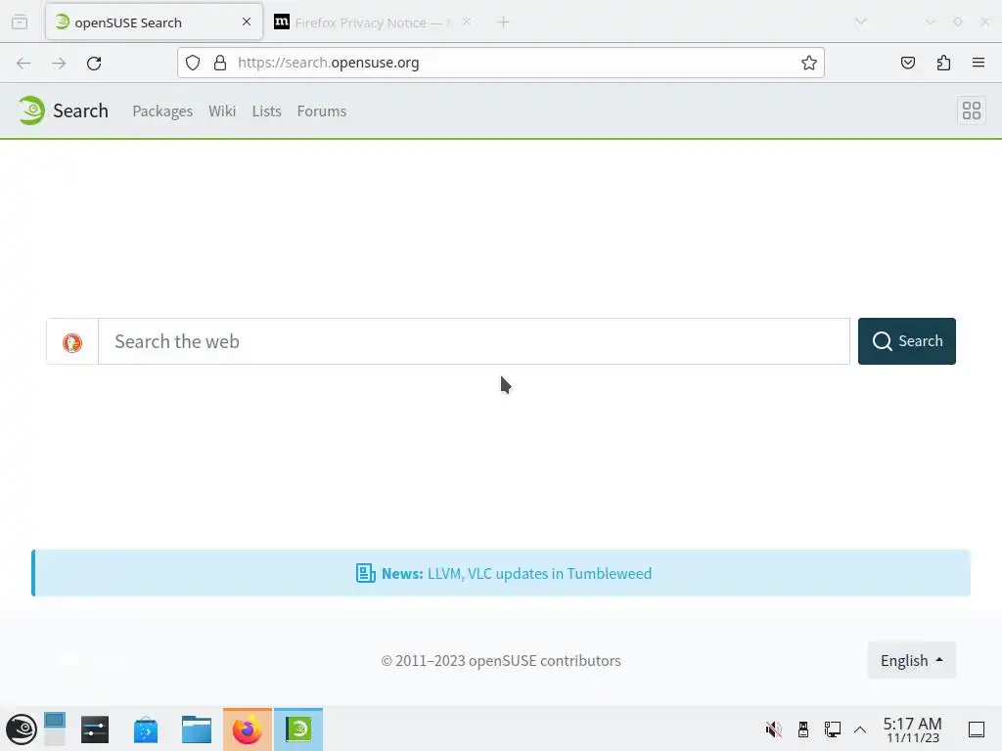Open the Forums navigation link
Screen dimensions: 1002x751
[x=321, y=111]
